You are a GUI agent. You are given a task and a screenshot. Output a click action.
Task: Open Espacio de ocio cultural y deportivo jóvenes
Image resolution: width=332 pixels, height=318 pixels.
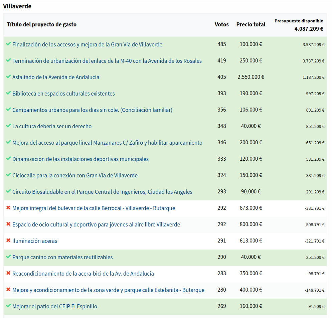96,224
